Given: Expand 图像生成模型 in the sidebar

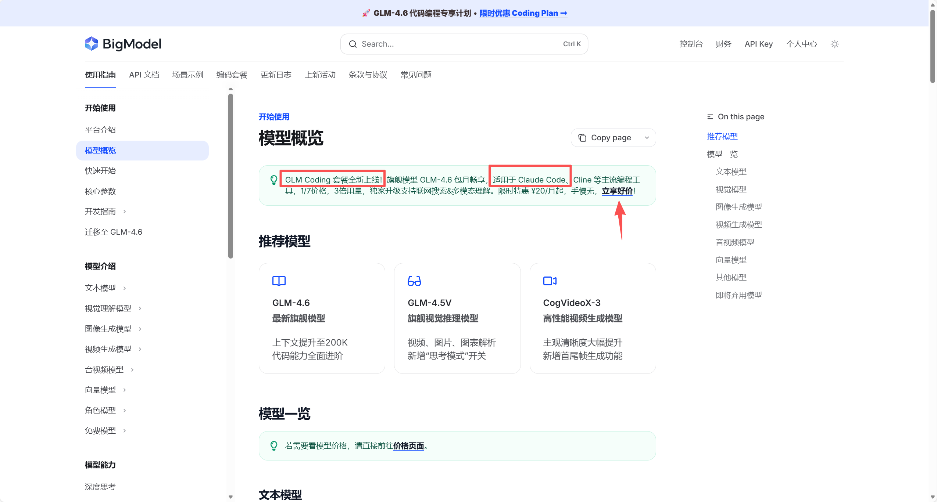Looking at the screenshot, I should (140, 329).
